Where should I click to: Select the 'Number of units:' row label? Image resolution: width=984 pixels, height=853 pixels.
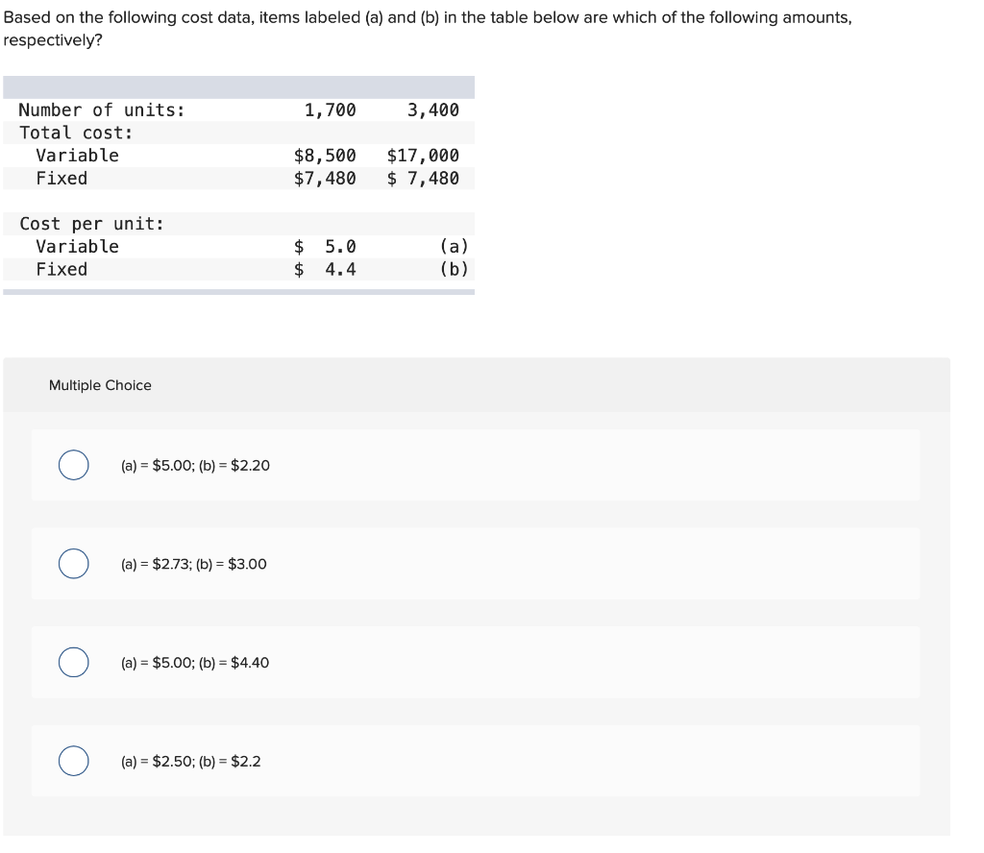pos(101,110)
